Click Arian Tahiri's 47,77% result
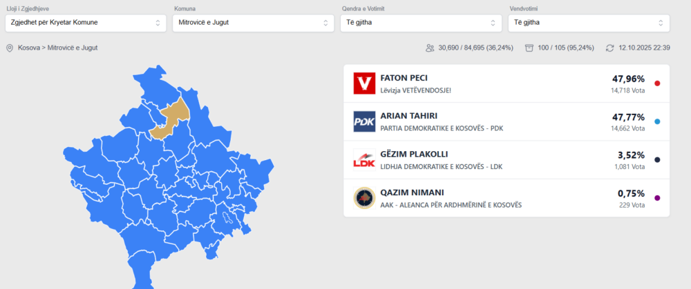 coord(630,117)
